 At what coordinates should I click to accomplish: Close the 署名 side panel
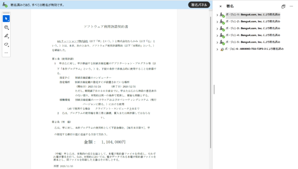pos(220,6)
